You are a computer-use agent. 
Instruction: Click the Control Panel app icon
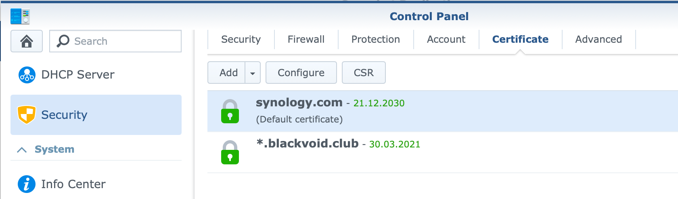point(20,17)
